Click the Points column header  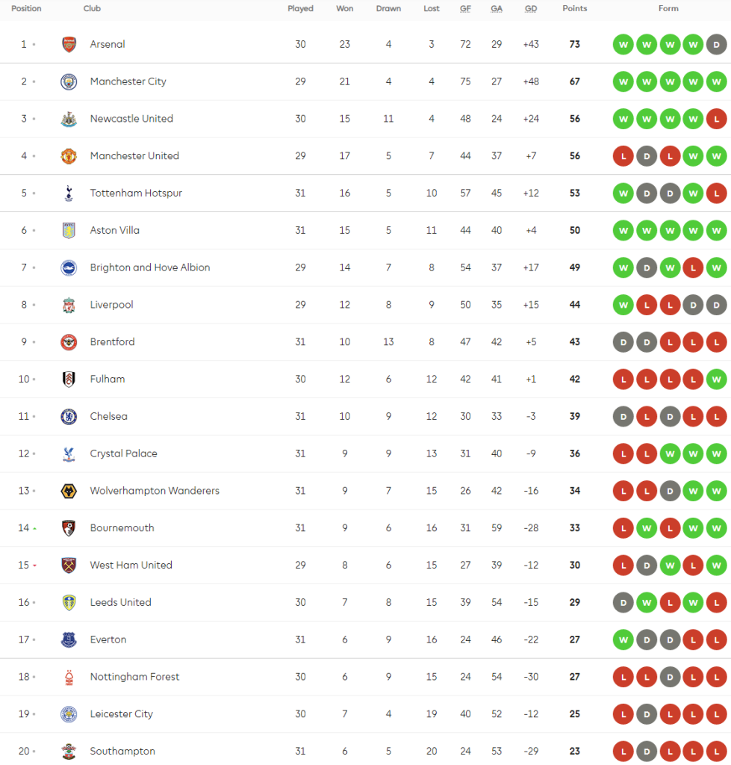pos(574,9)
